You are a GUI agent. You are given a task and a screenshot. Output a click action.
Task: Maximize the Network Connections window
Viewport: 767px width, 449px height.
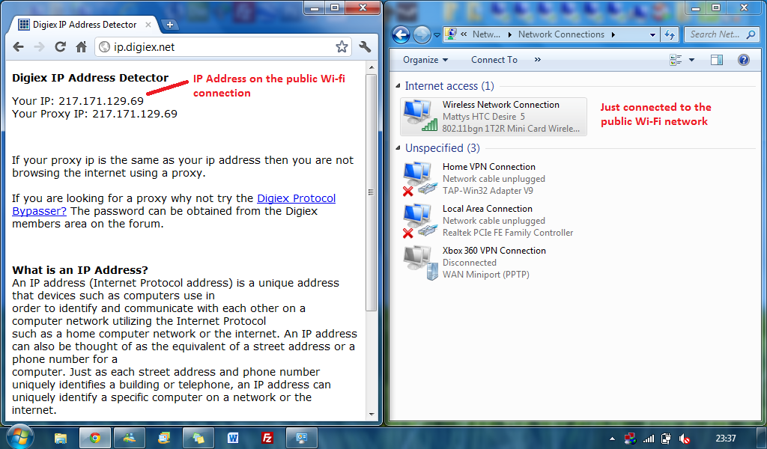[x=715, y=7]
